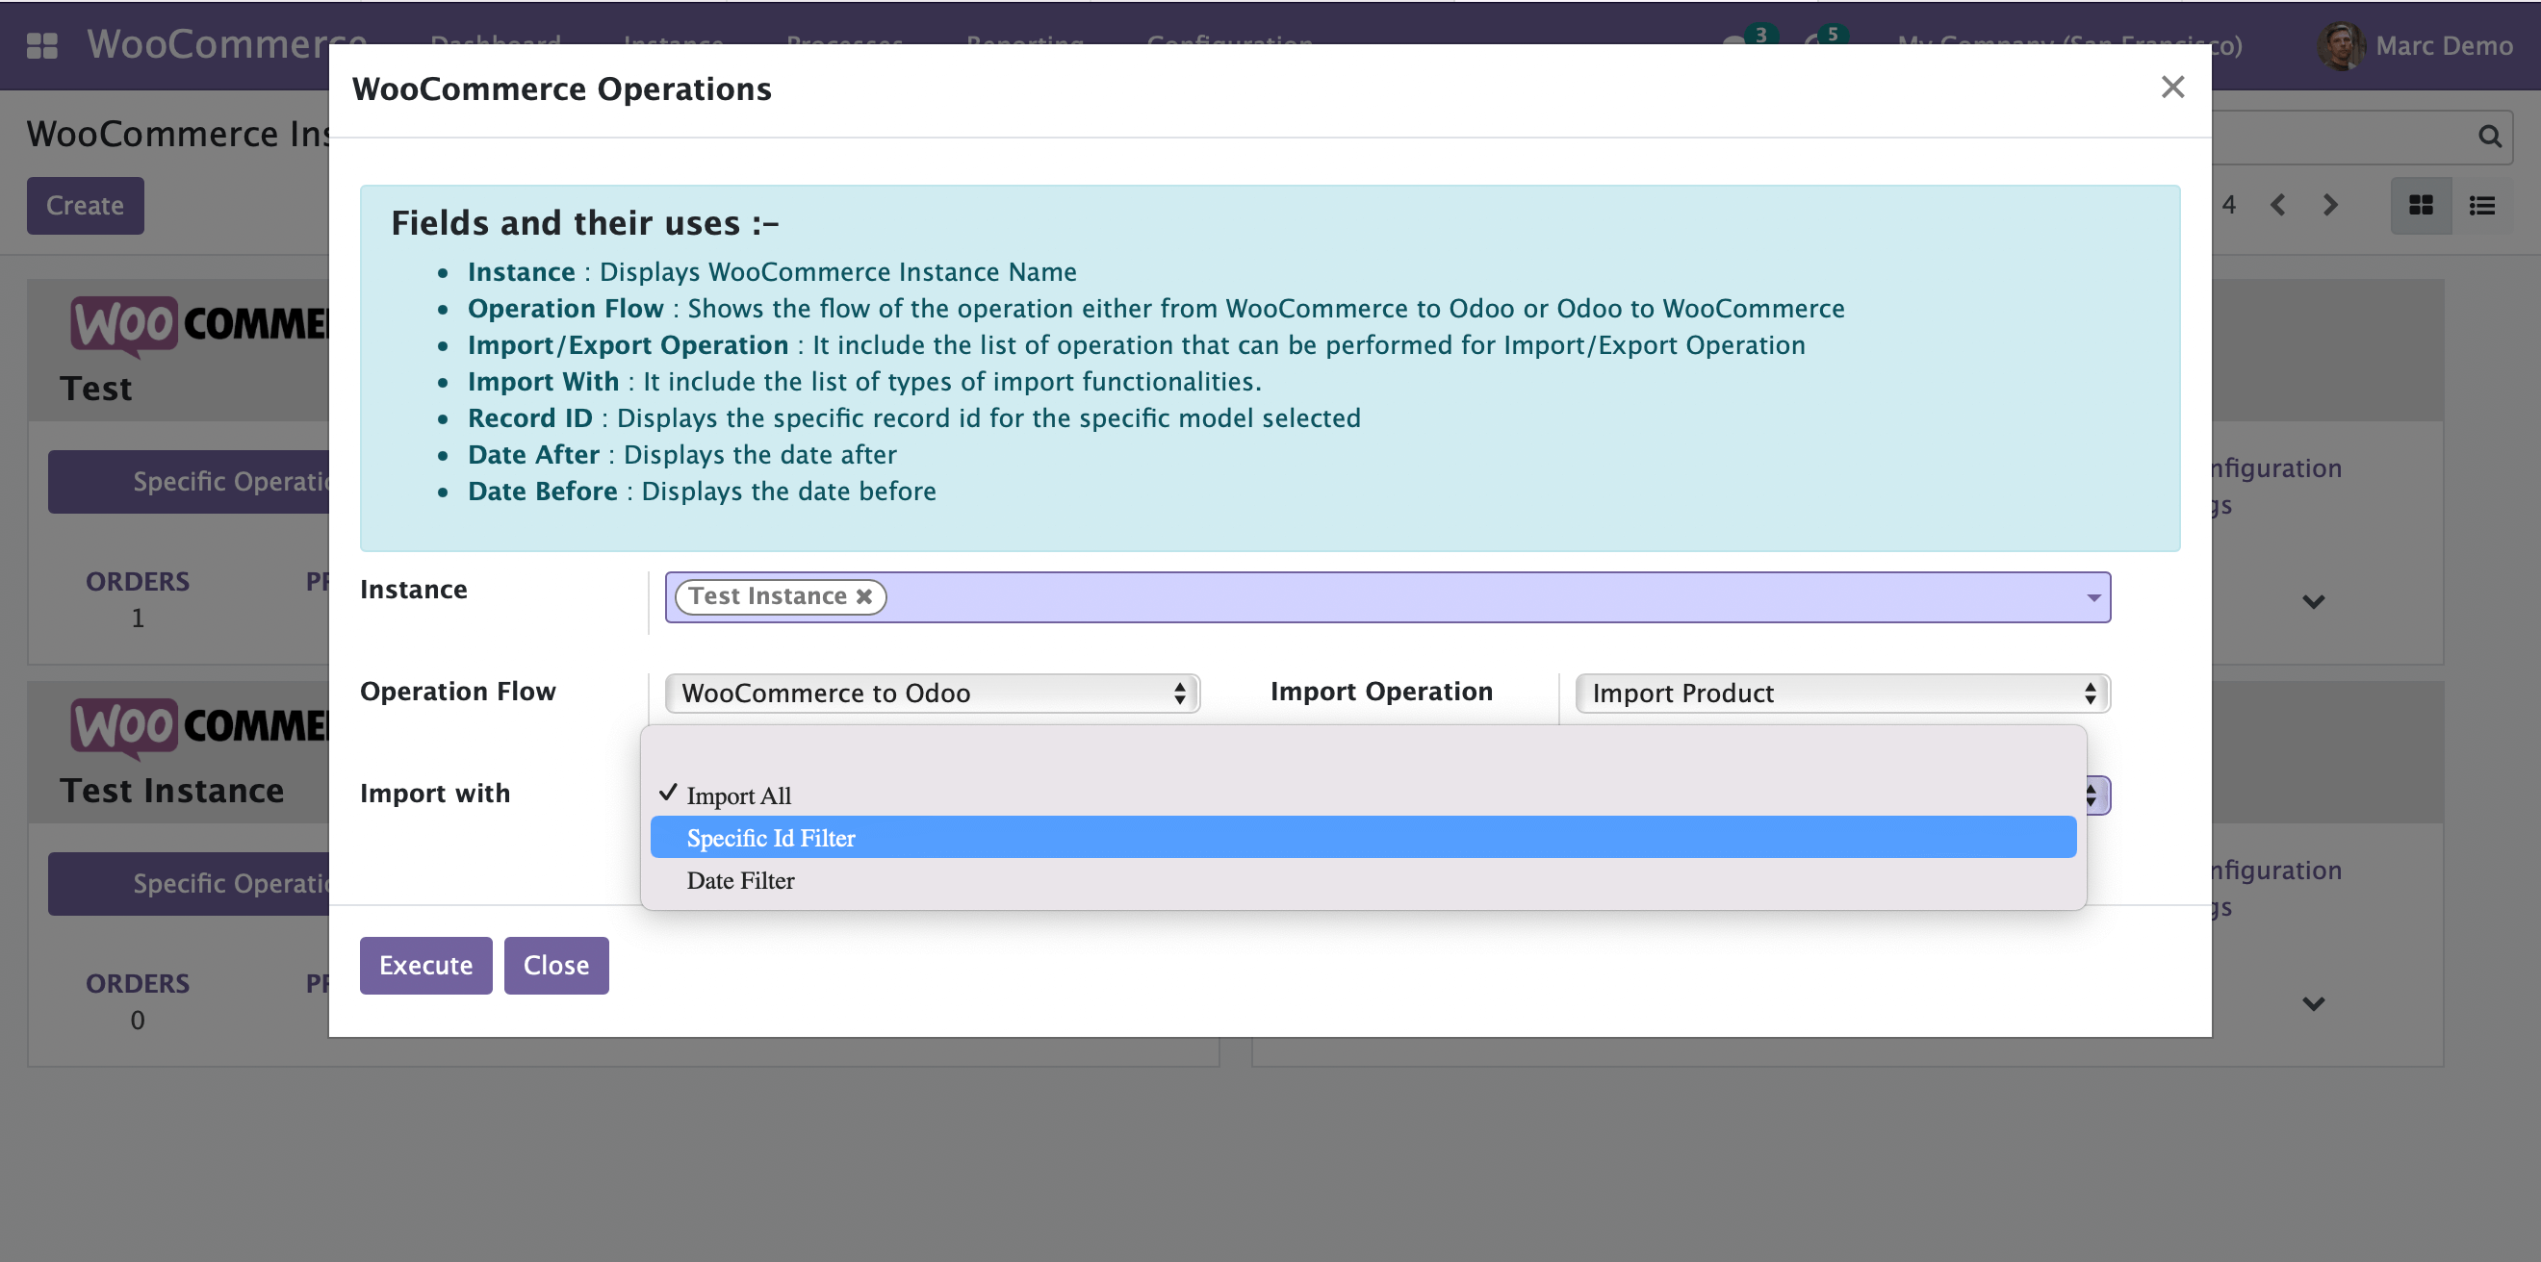The width and height of the screenshot is (2541, 1262).
Task: Open Operation Flow dropdown
Action: 931,694
